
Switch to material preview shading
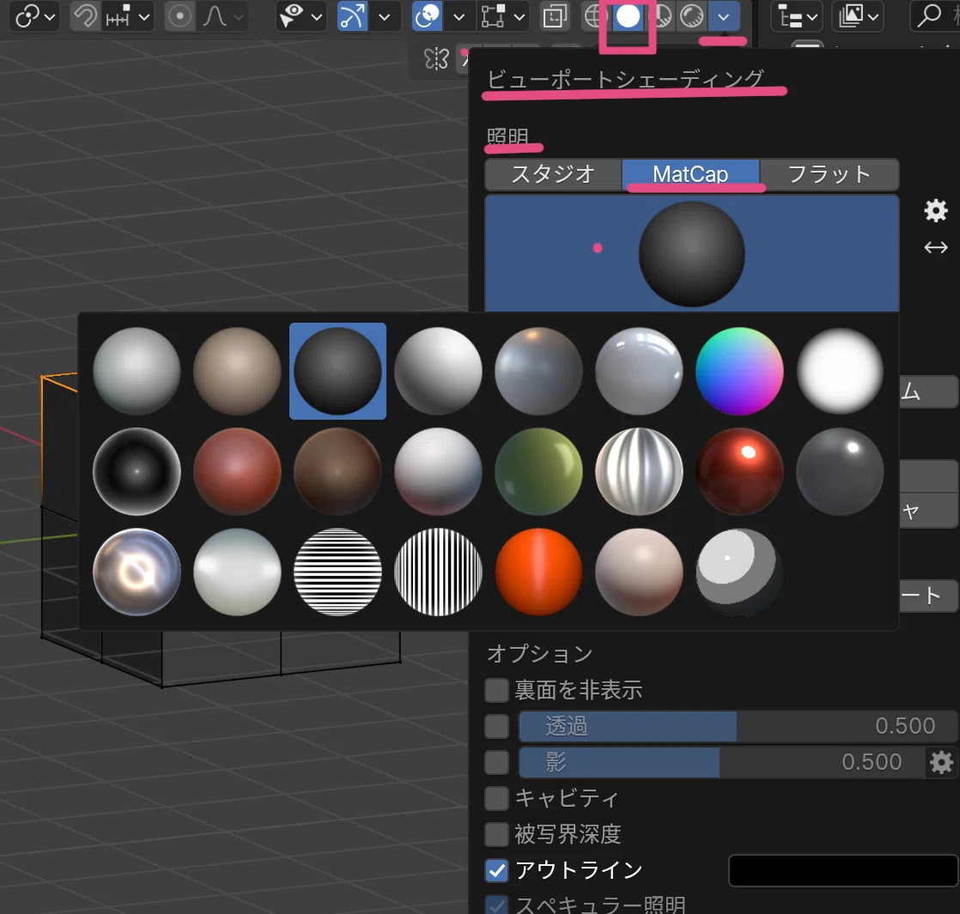(x=662, y=16)
